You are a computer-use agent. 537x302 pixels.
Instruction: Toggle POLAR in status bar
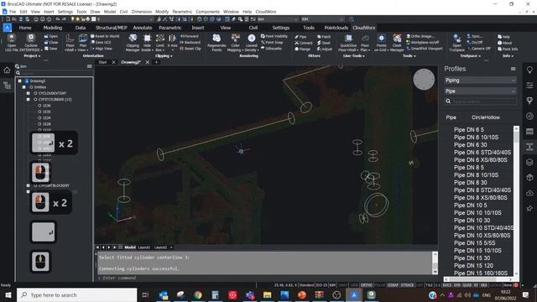tap(380, 285)
